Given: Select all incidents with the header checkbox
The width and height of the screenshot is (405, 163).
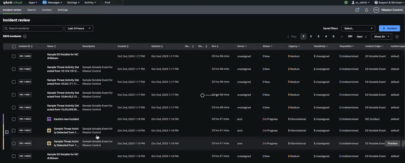Looking at the screenshot, I should pyautogui.click(x=14, y=46).
